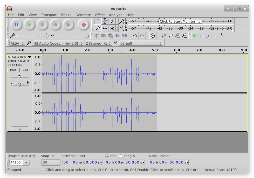Click the track pan slider handle
The height and width of the screenshot is (178, 254).
point(19,85)
